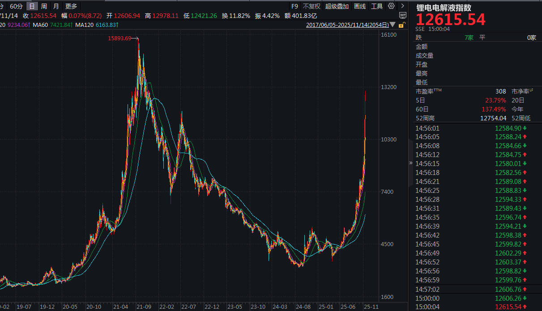
Task: Open chart settings gear icon
Action: 391,6
